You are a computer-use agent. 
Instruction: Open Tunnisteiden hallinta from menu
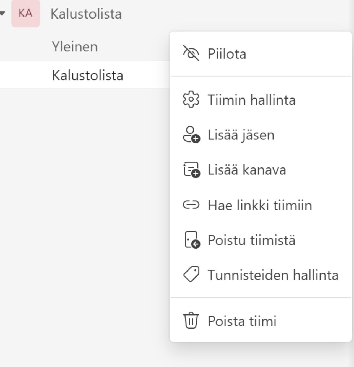(261, 275)
